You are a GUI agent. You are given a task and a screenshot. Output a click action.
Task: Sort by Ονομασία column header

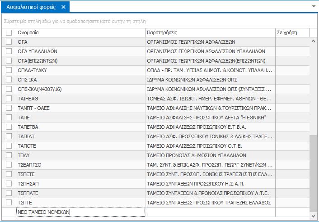(80, 32)
